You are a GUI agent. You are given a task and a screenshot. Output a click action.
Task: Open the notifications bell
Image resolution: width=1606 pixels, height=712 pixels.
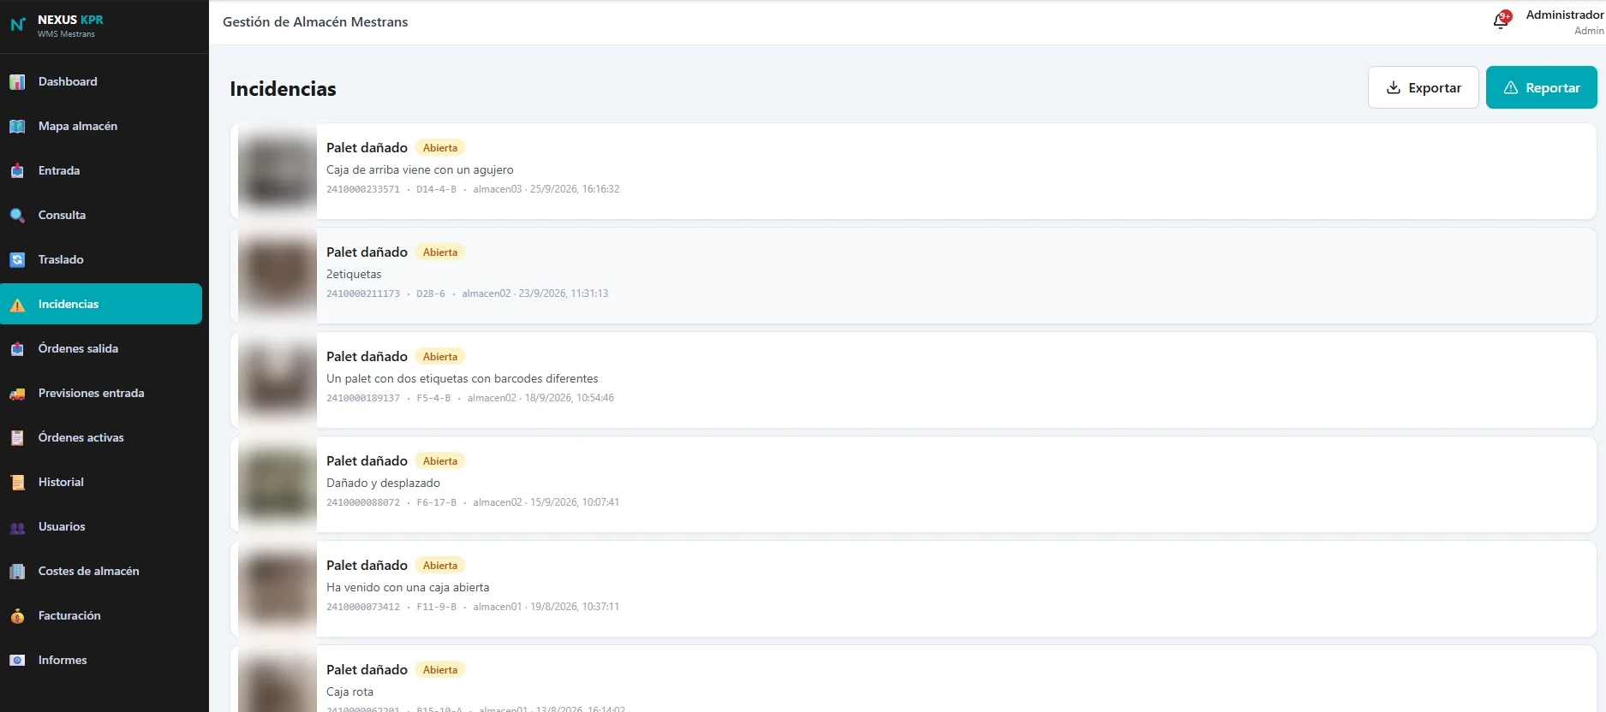1501,21
